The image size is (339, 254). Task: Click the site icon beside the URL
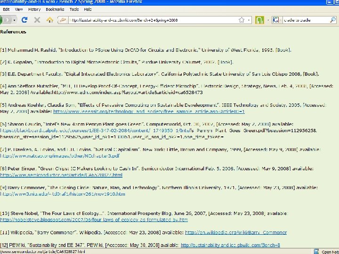tap(63, 20)
